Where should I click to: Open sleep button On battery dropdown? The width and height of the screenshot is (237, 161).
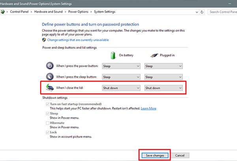coord(121,77)
